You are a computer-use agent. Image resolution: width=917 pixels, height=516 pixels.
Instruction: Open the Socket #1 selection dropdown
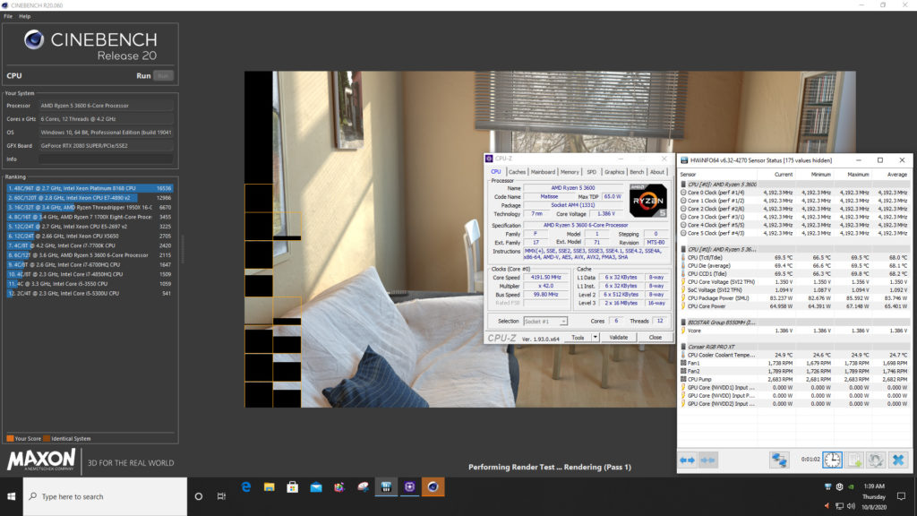pyautogui.click(x=545, y=322)
